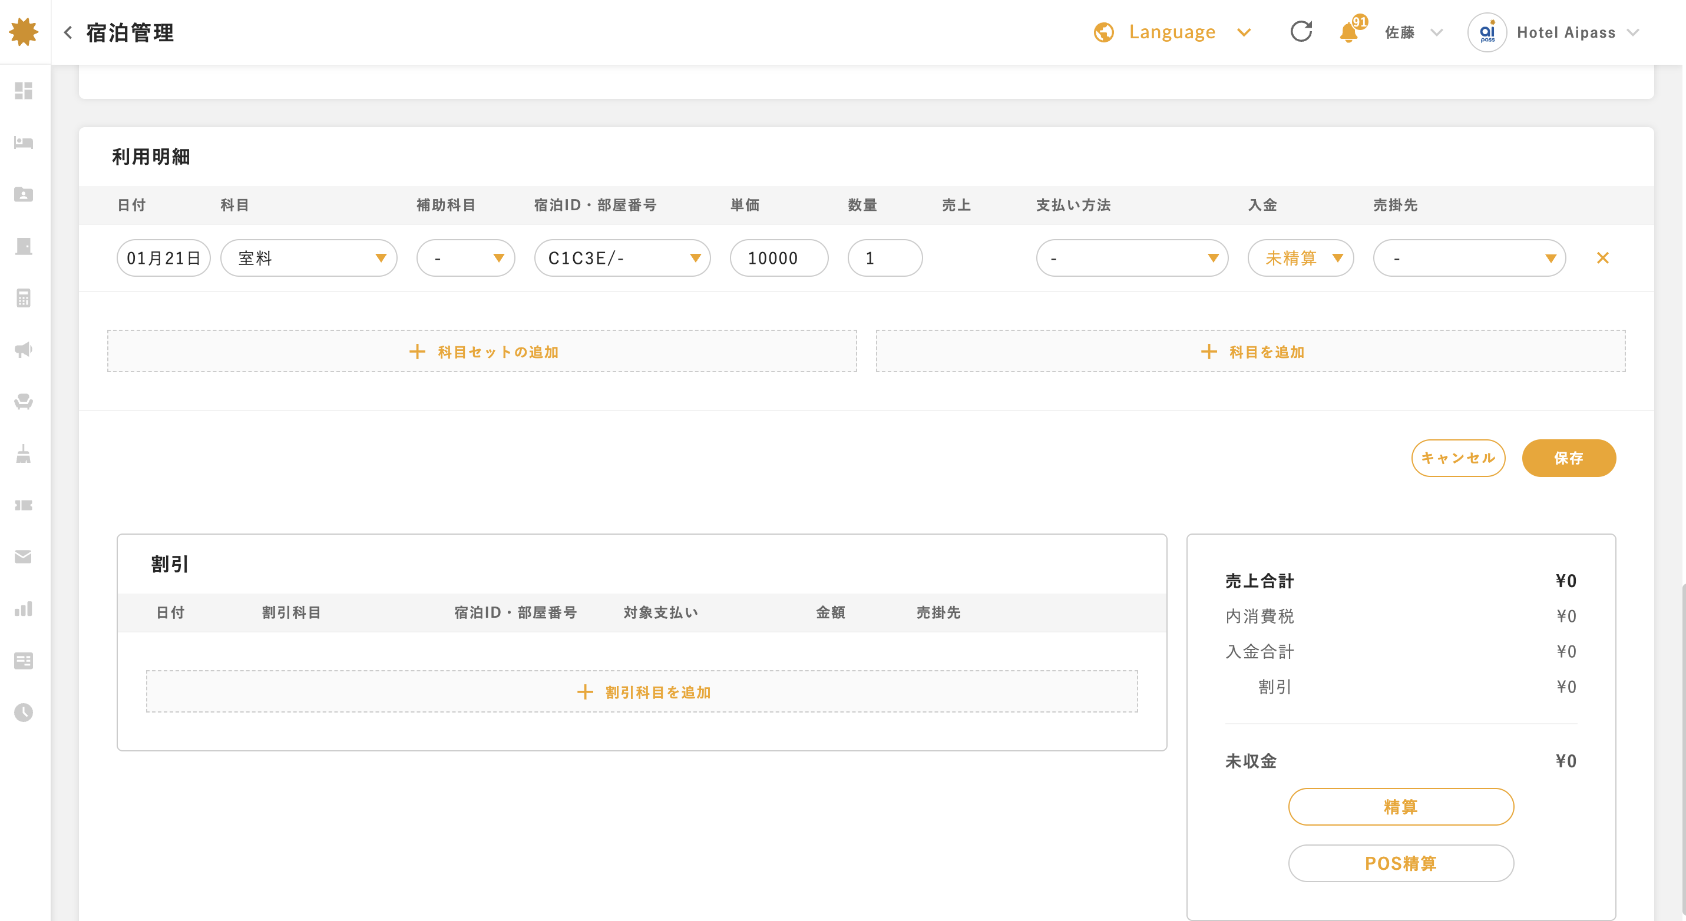Open the ticket icon in the sidebar
1686x921 pixels.
(x=24, y=505)
